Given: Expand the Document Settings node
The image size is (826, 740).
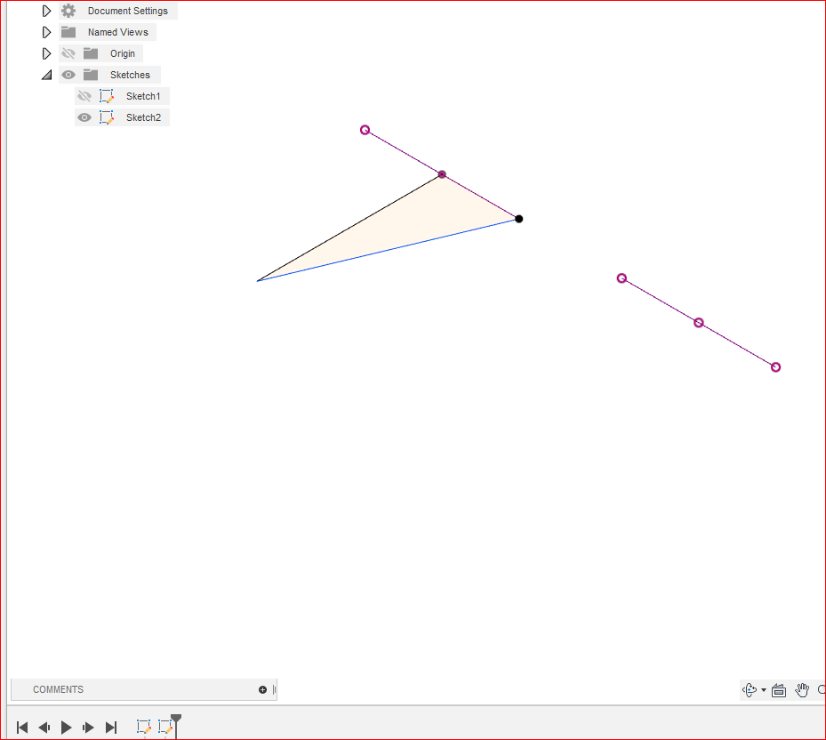Looking at the screenshot, I should pos(46,11).
